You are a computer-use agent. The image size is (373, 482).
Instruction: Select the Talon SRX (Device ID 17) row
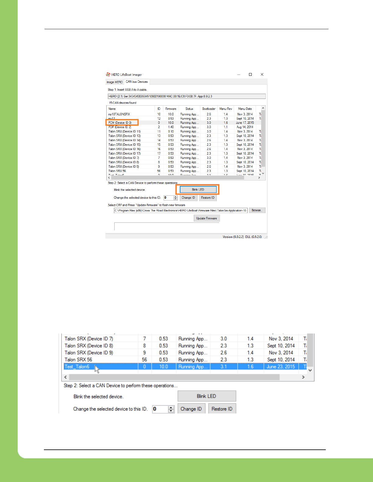(184, 153)
